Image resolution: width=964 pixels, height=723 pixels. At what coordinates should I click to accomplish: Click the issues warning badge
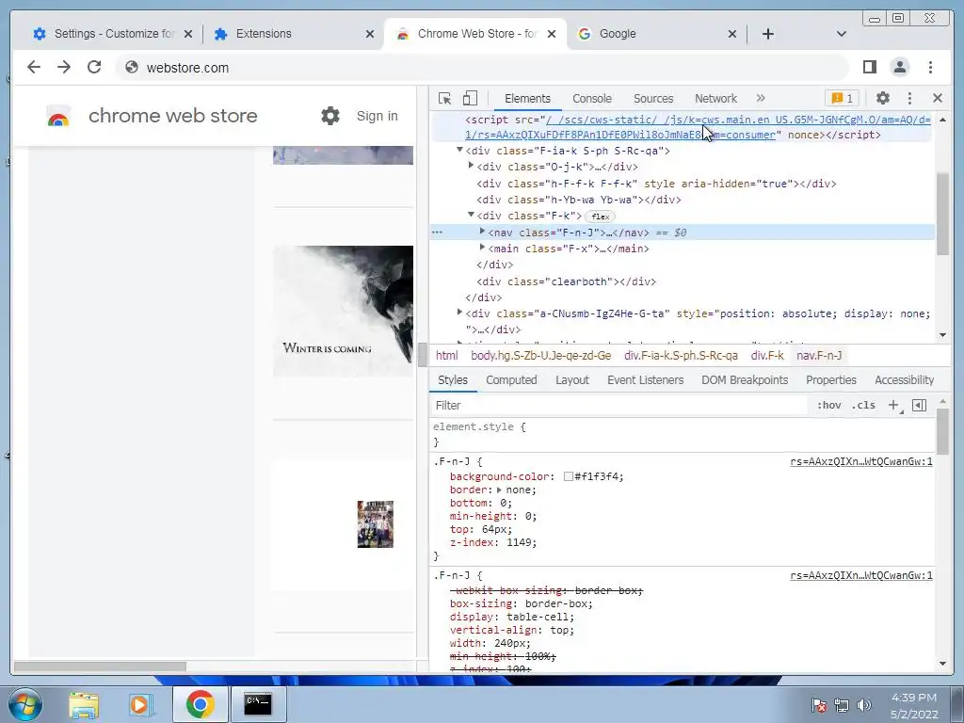[x=842, y=98]
